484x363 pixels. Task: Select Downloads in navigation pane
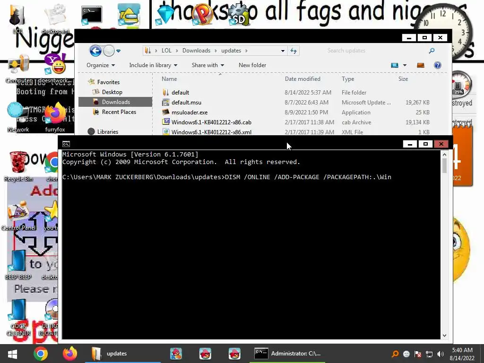(115, 102)
